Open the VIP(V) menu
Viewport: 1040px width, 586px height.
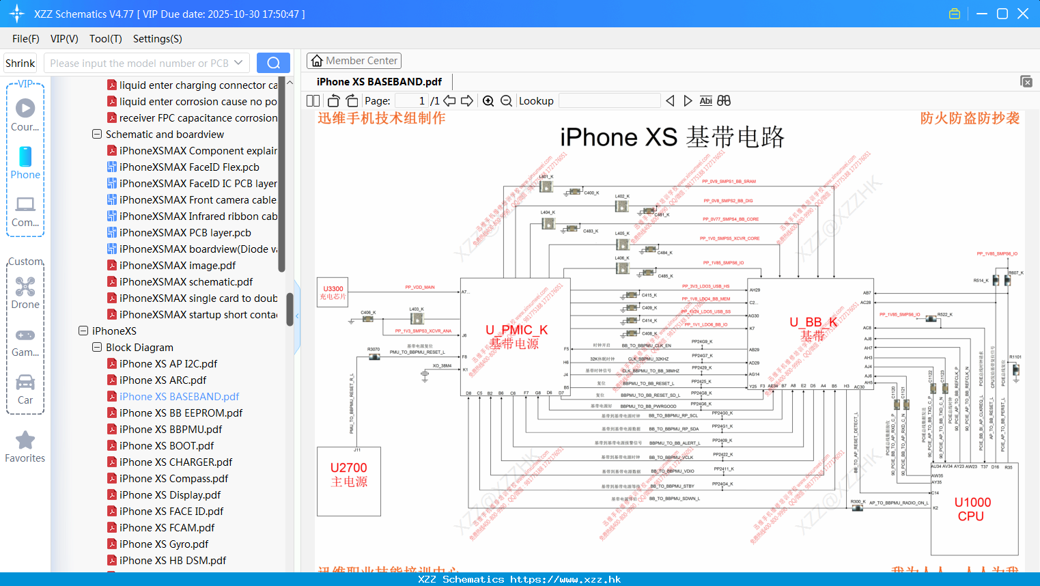pyautogui.click(x=64, y=39)
